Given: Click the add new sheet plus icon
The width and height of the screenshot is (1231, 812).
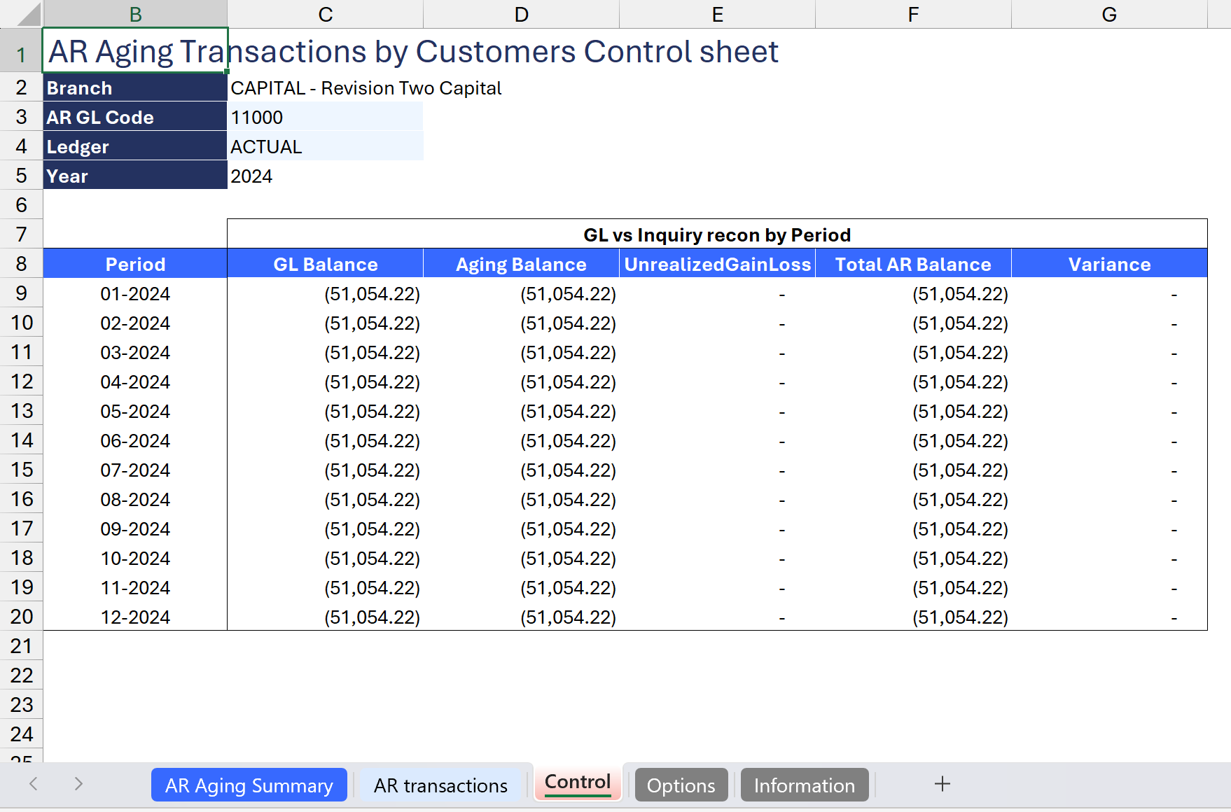Looking at the screenshot, I should coord(942,784).
